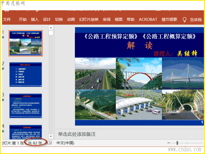The width and height of the screenshot is (205, 154).
Task: Click the thumbnail pane scrollbar thumb
Action: 51,33
